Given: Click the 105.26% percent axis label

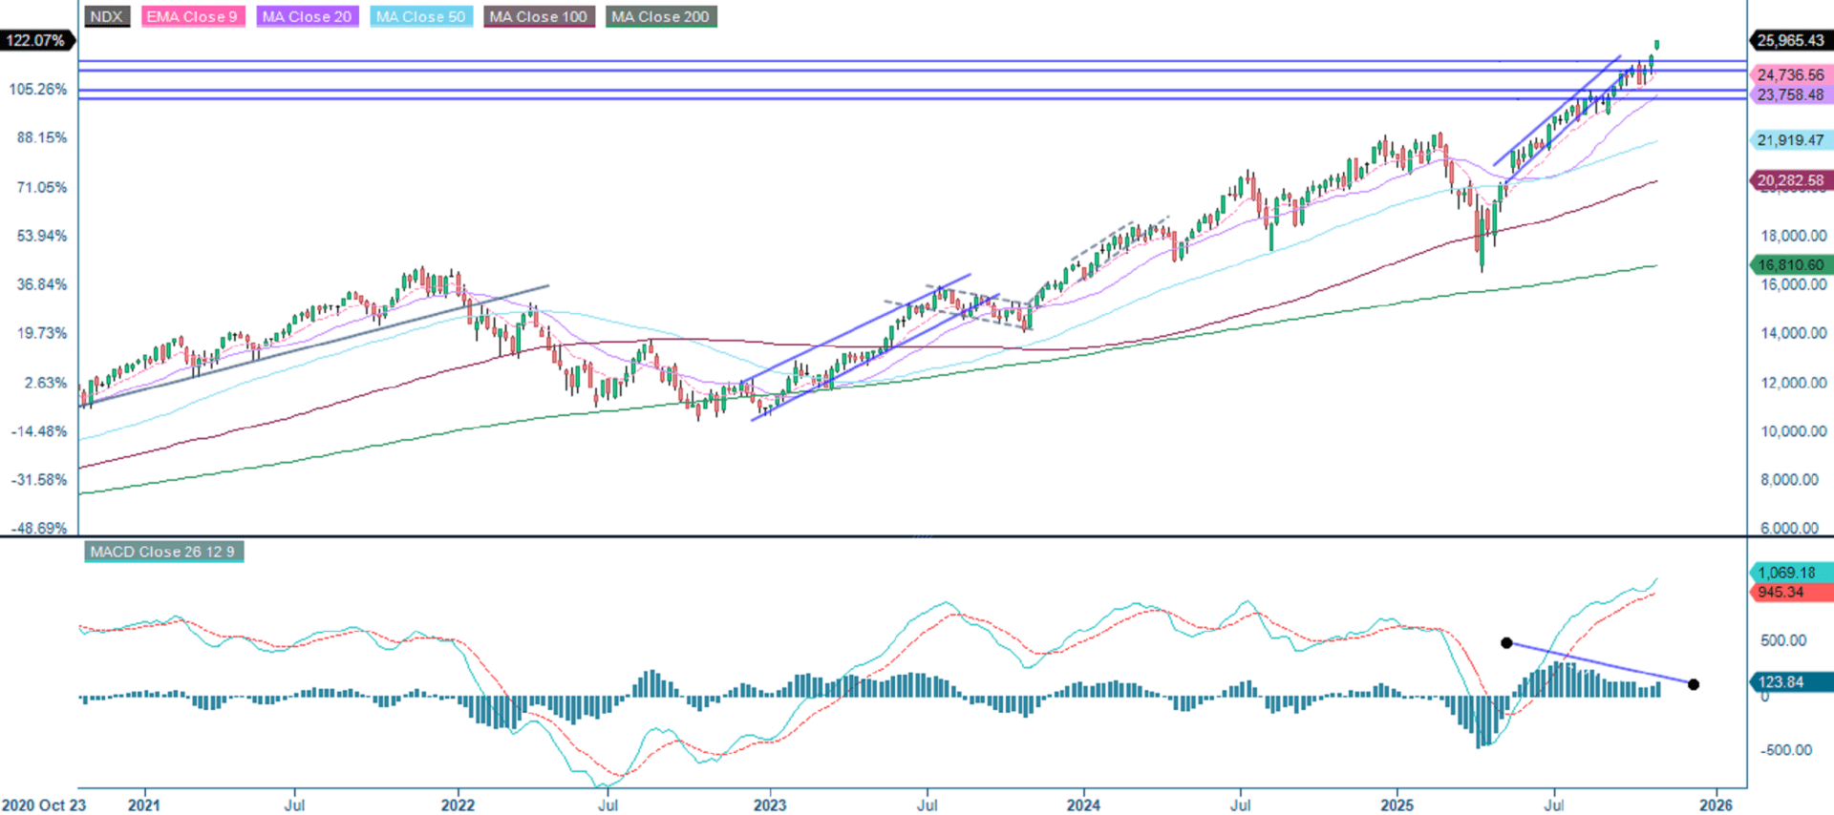Looking at the screenshot, I should [38, 89].
